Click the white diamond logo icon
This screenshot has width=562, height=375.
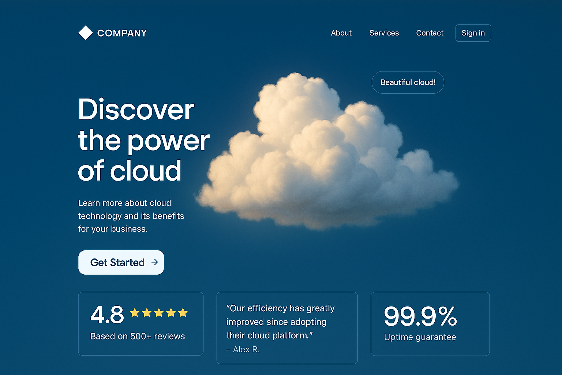(86, 33)
